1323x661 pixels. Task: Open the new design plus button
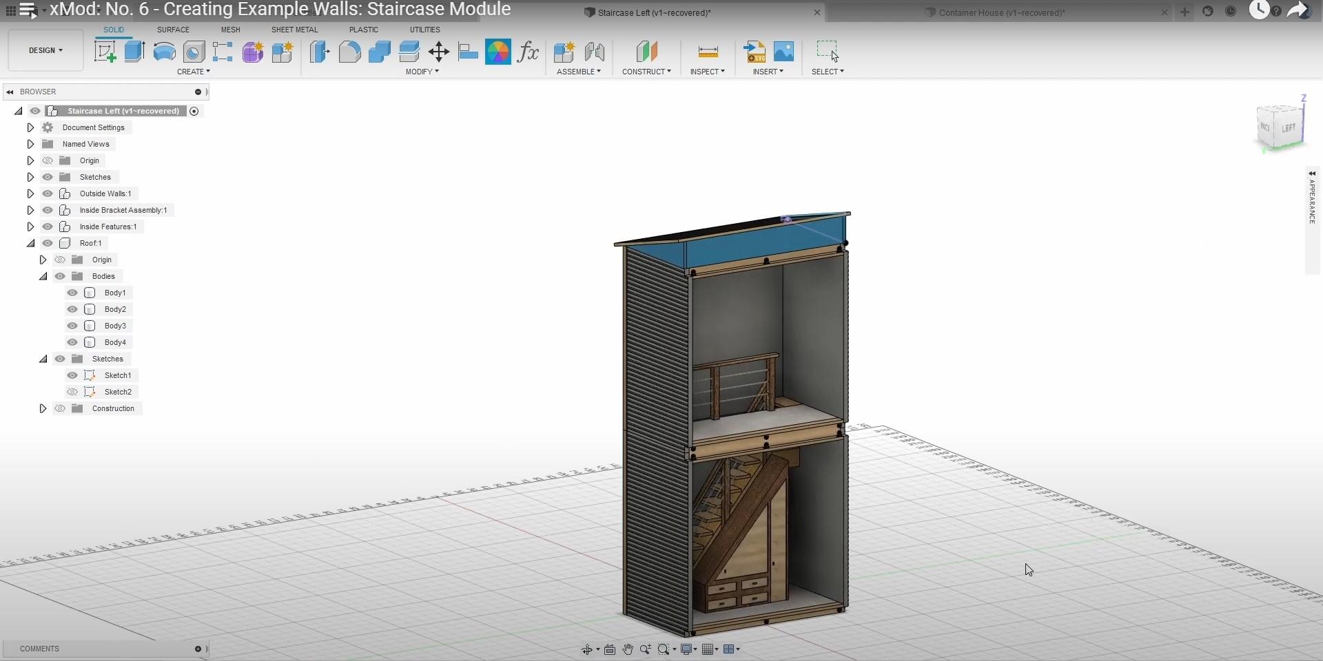pyautogui.click(x=1185, y=12)
